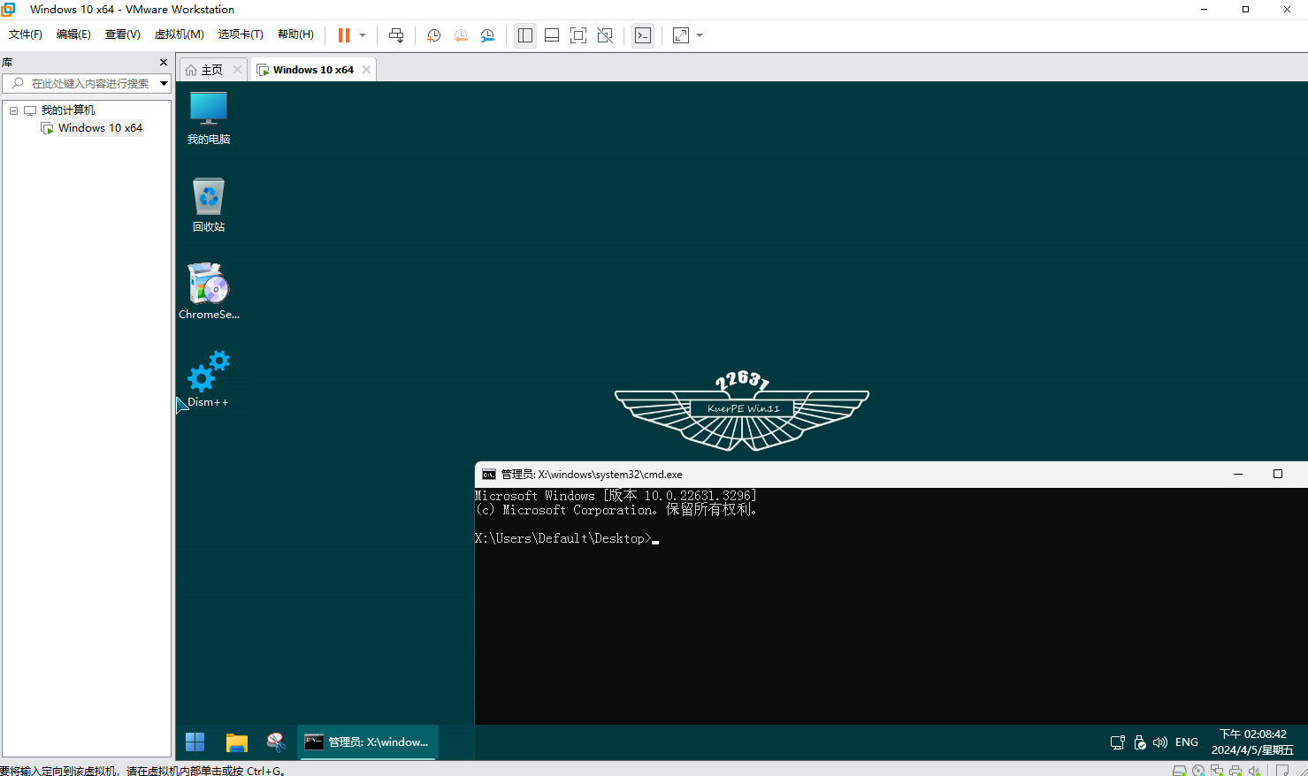Select the Dism++ desktop icon
The height and width of the screenshot is (776, 1308).
209,380
